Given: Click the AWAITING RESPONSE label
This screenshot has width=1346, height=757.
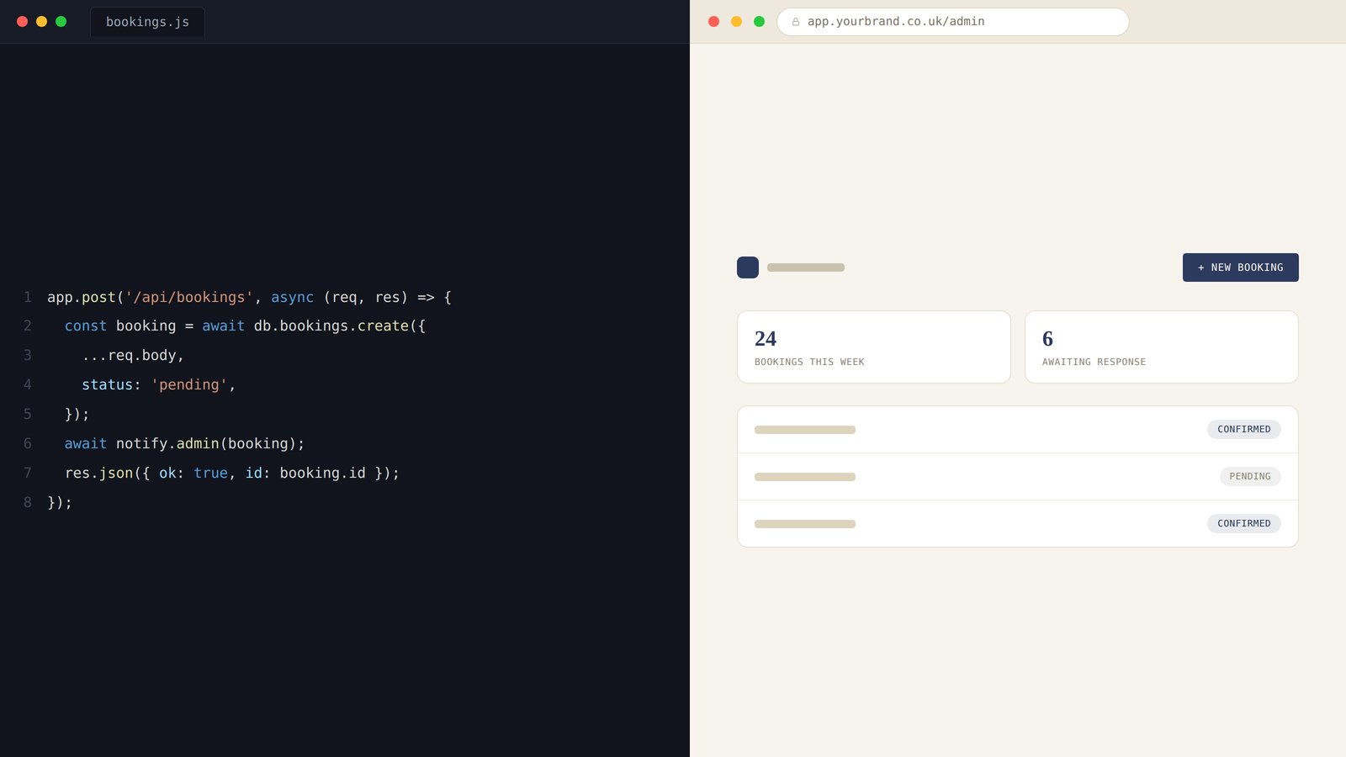Looking at the screenshot, I should tap(1094, 362).
